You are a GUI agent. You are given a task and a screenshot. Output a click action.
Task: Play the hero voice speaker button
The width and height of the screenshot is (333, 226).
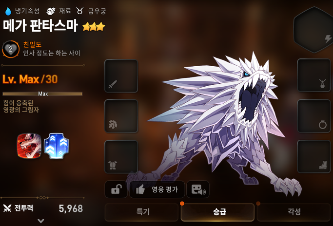tap(198, 189)
